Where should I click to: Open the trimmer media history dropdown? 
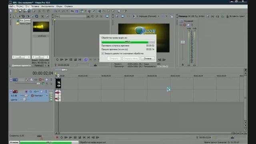point(88,16)
